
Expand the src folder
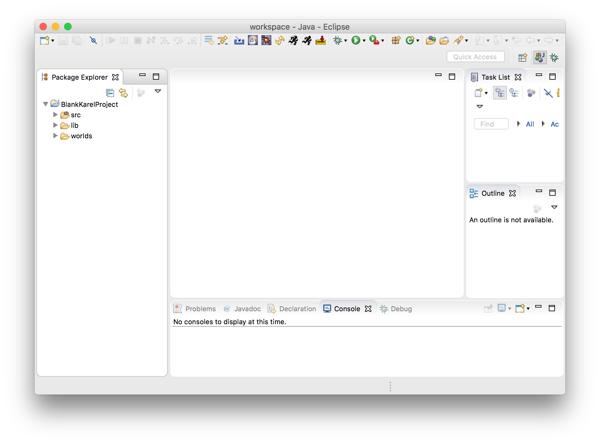click(55, 115)
